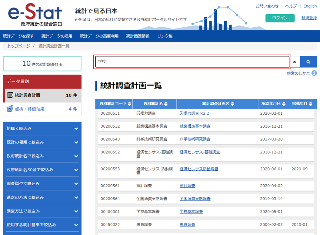Open 労働力調査 R2.2 plan

(x=194, y=113)
